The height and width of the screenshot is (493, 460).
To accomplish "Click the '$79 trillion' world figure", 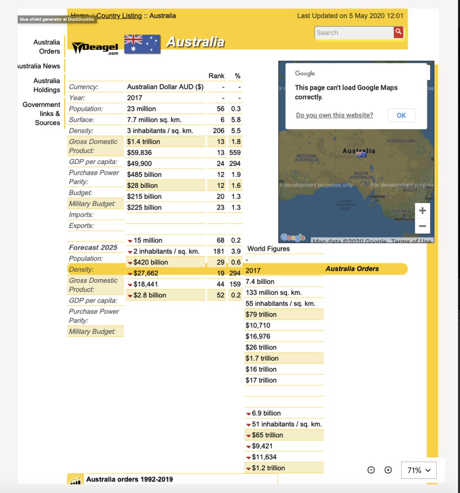I will (x=261, y=315).
